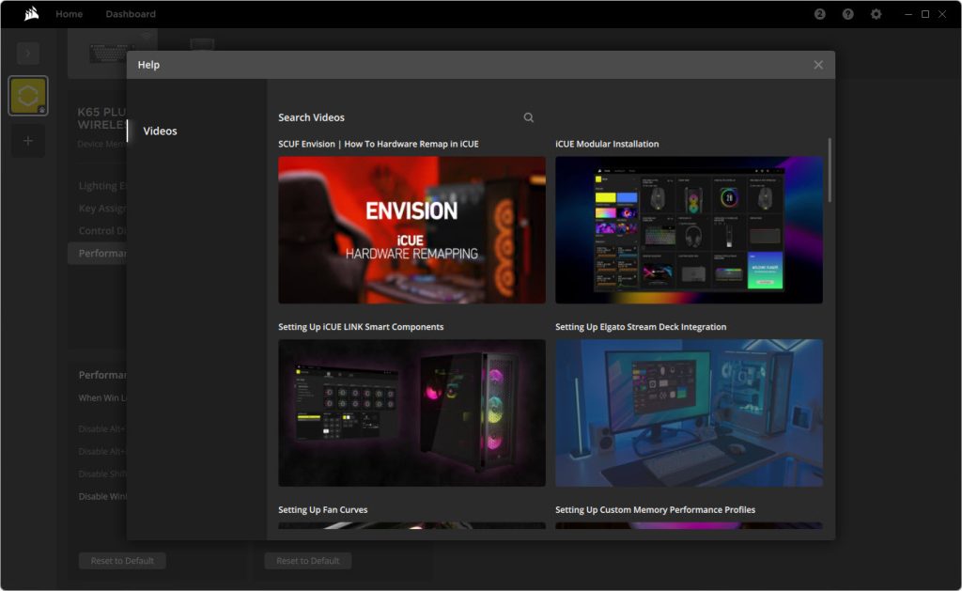Open Key Assignments in background device menu
This screenshot has width=962, height=591.
pos(102,208)
